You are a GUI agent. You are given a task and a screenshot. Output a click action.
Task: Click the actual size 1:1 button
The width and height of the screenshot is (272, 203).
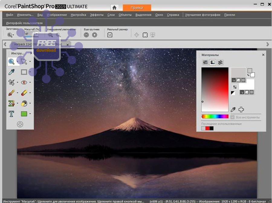[x=109, y=35]
